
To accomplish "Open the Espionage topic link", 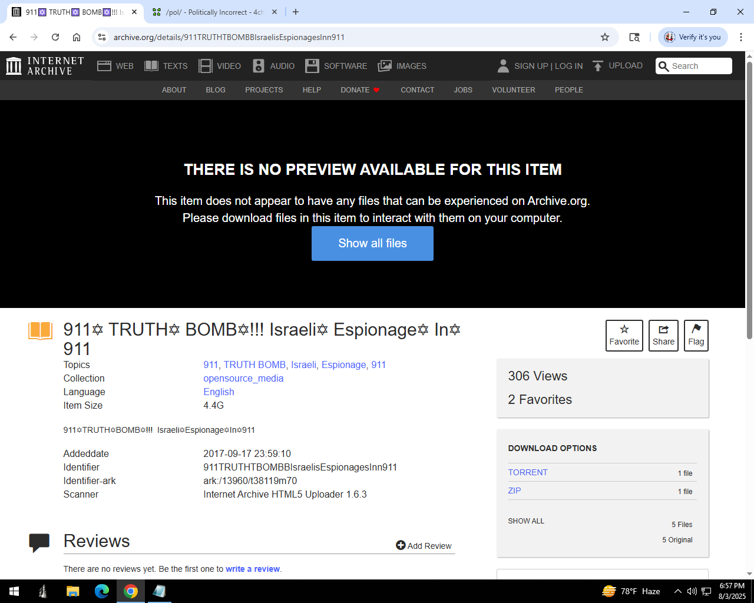I will 344,365.
